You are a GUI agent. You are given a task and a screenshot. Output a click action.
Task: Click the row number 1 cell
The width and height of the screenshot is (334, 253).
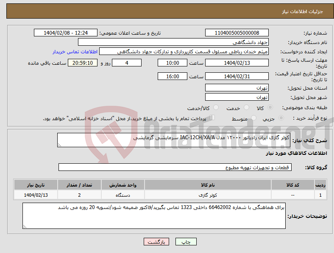[320, 195]
